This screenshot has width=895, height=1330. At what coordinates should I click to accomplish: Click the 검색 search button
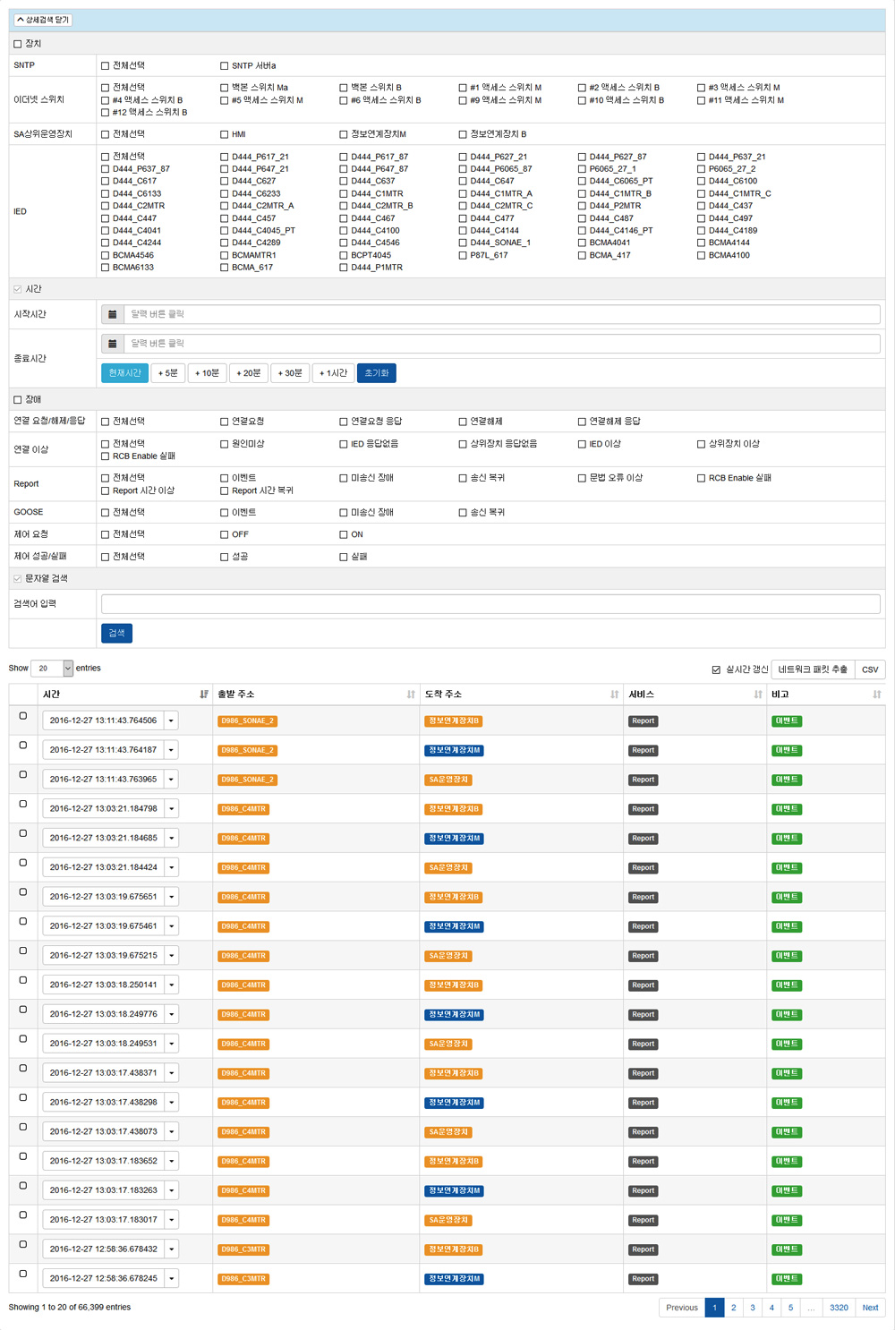pyautogui.click(x=117, y=634)
